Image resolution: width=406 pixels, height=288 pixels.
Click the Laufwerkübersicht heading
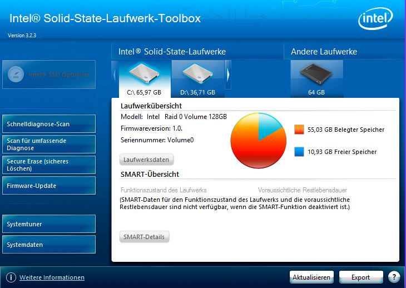151,106
